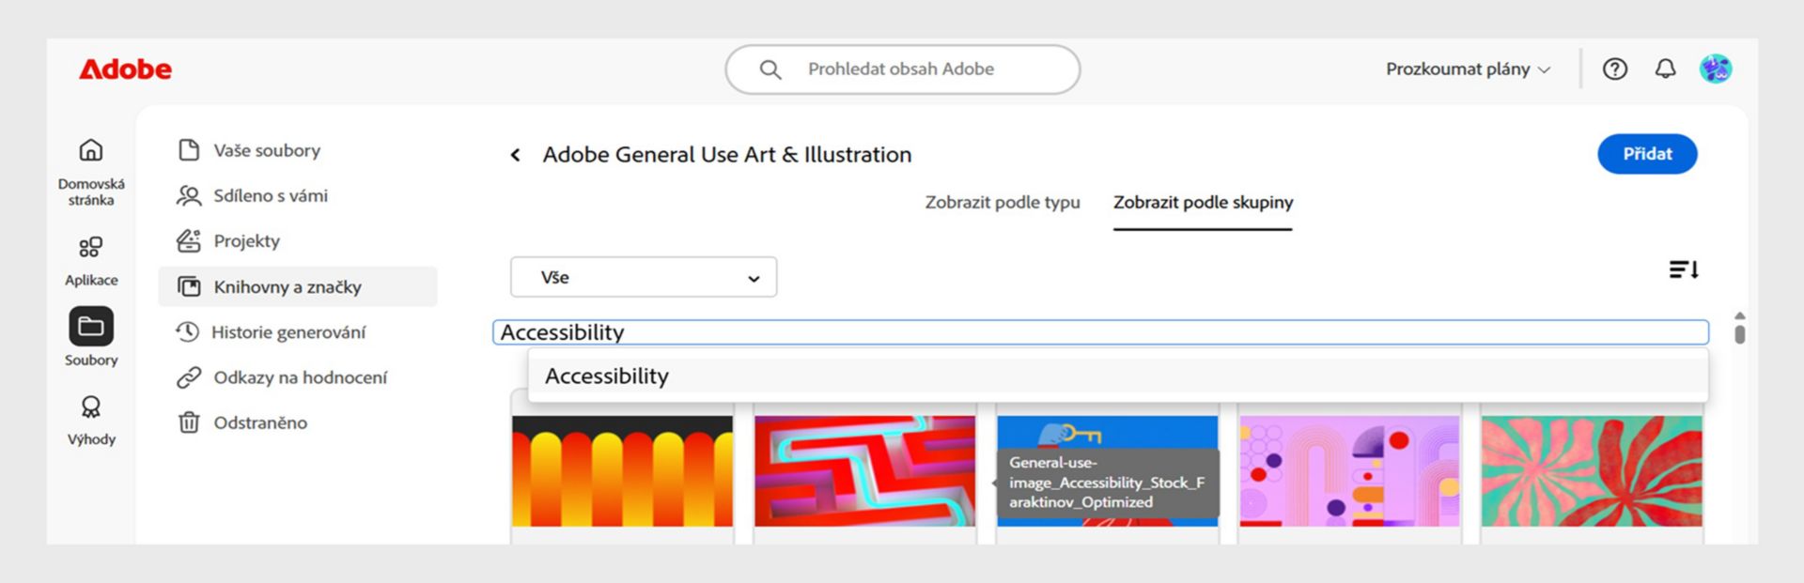Click the Vaše soubory document icon
The image size is (1804, 583).
click(x=189, y=150)
